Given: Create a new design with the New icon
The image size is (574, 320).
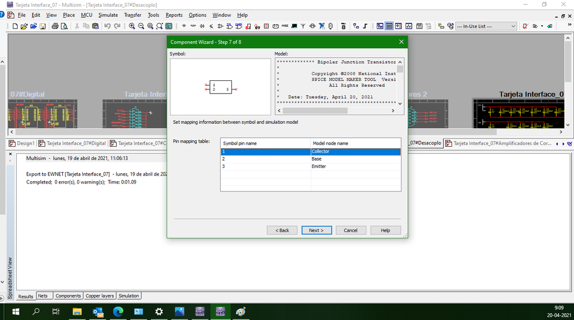Looking at the screenshot, I should [x=15, y=26].
